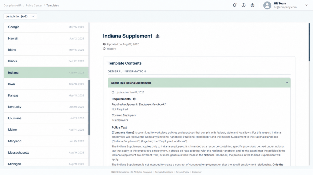
Task: Click the Policy Text heading
Action: (119, 128)
